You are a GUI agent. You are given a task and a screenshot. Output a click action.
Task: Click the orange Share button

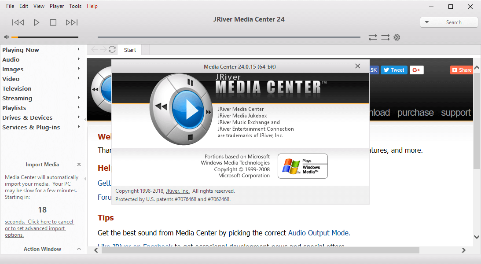point(462,70)
